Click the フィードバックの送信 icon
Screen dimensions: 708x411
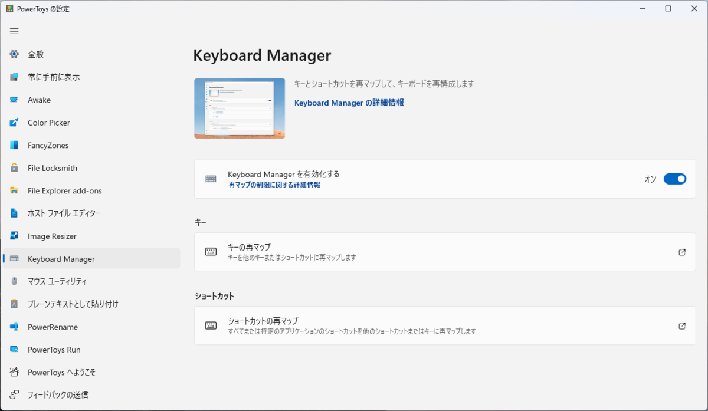14,395
